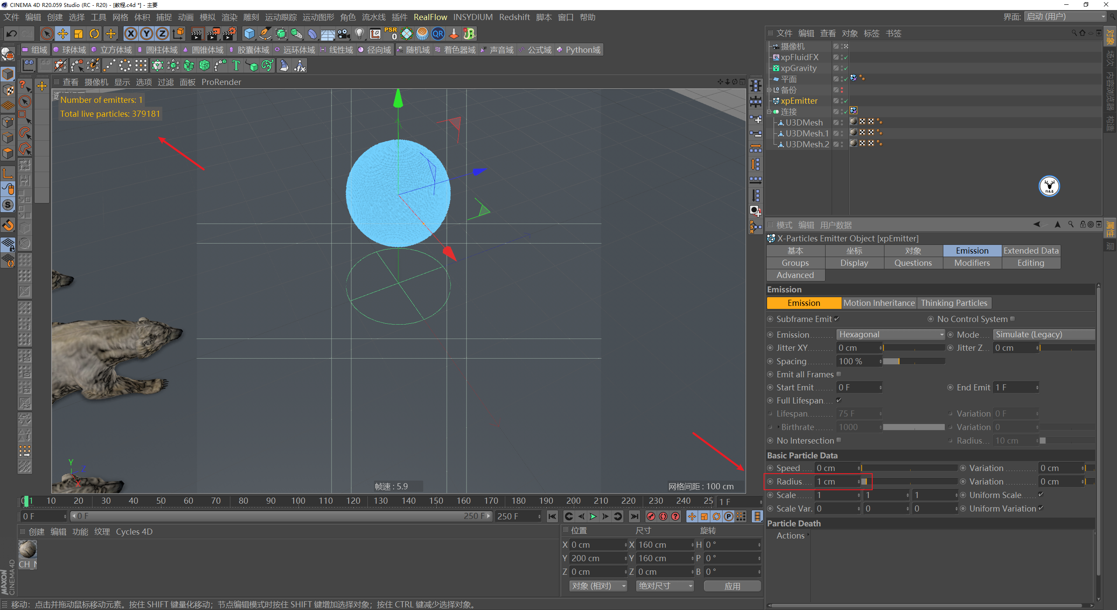This screenshot has height=610, width=1117.
Task: Select the Move tool icon
Action: pos(62,34)
